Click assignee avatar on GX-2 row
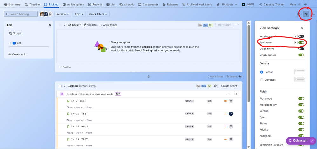The width and height of the screenshot is (317, 149). (x=231, y=101)
